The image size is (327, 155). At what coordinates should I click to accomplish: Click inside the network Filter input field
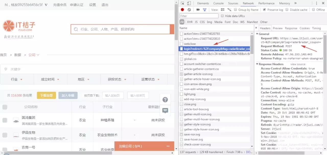[199, 16]
